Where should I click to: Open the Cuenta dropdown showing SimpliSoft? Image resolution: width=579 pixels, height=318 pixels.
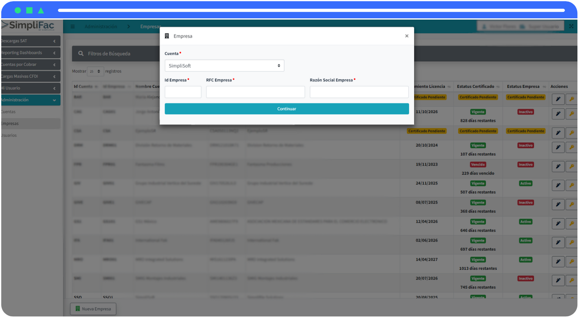pyautogui.click(x=224, y=66)
